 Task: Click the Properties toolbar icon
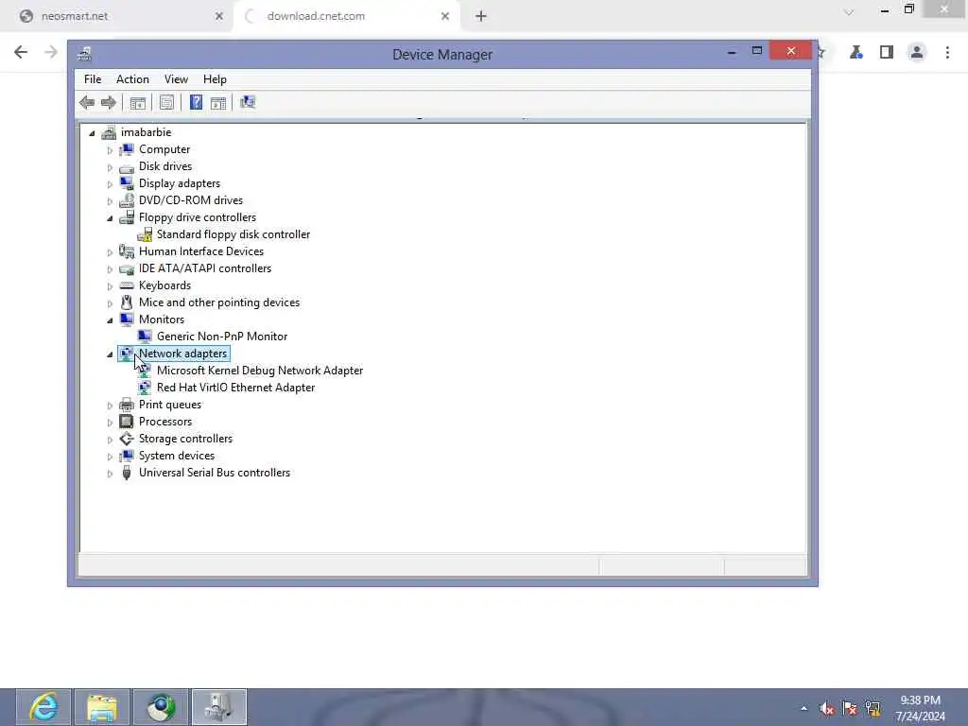[166, 102]
